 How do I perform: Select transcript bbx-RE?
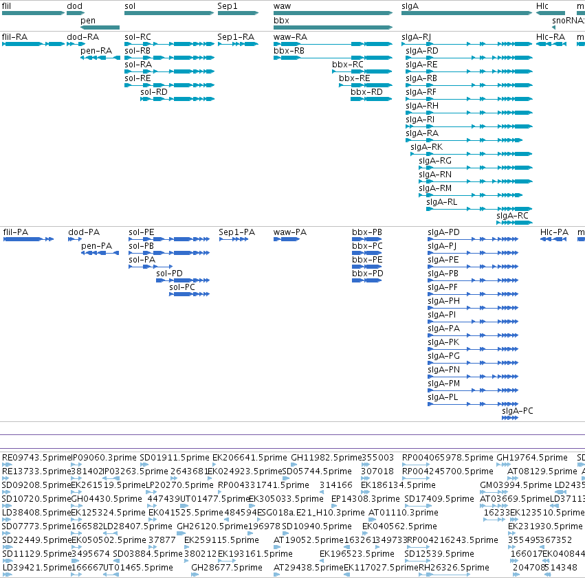[366, 85]
